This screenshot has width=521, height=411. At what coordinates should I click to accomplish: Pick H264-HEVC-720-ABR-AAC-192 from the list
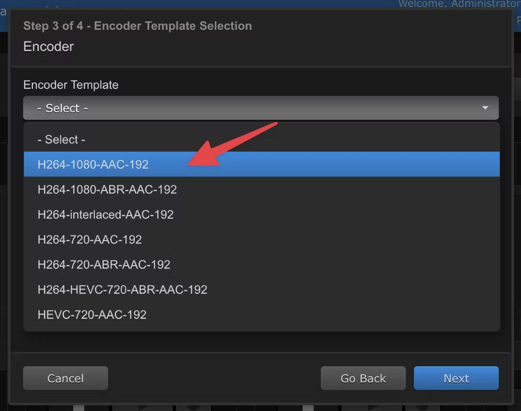pyautogui.click(x=262, y=290)
